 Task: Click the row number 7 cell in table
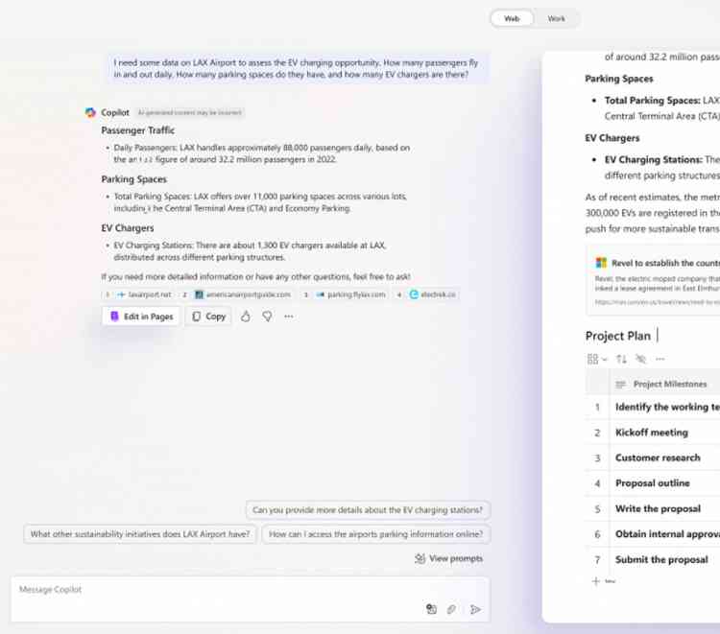click(x=597, y=560)
